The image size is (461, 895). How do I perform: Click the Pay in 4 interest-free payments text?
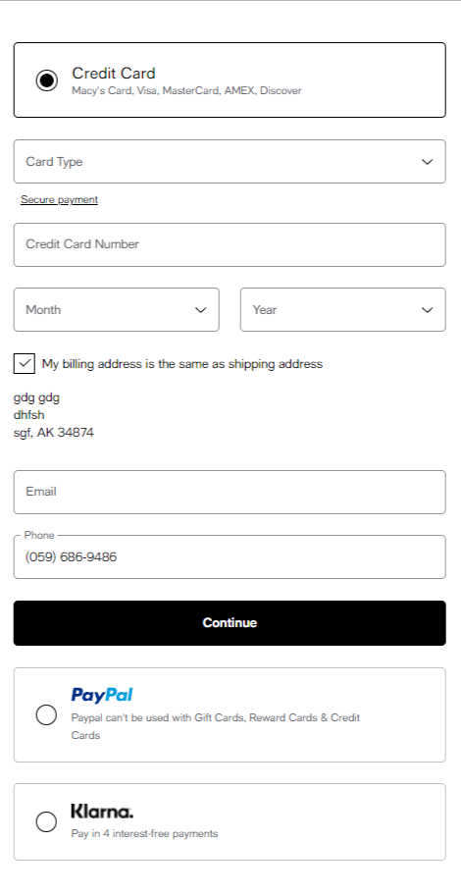(x=144, y=833)
